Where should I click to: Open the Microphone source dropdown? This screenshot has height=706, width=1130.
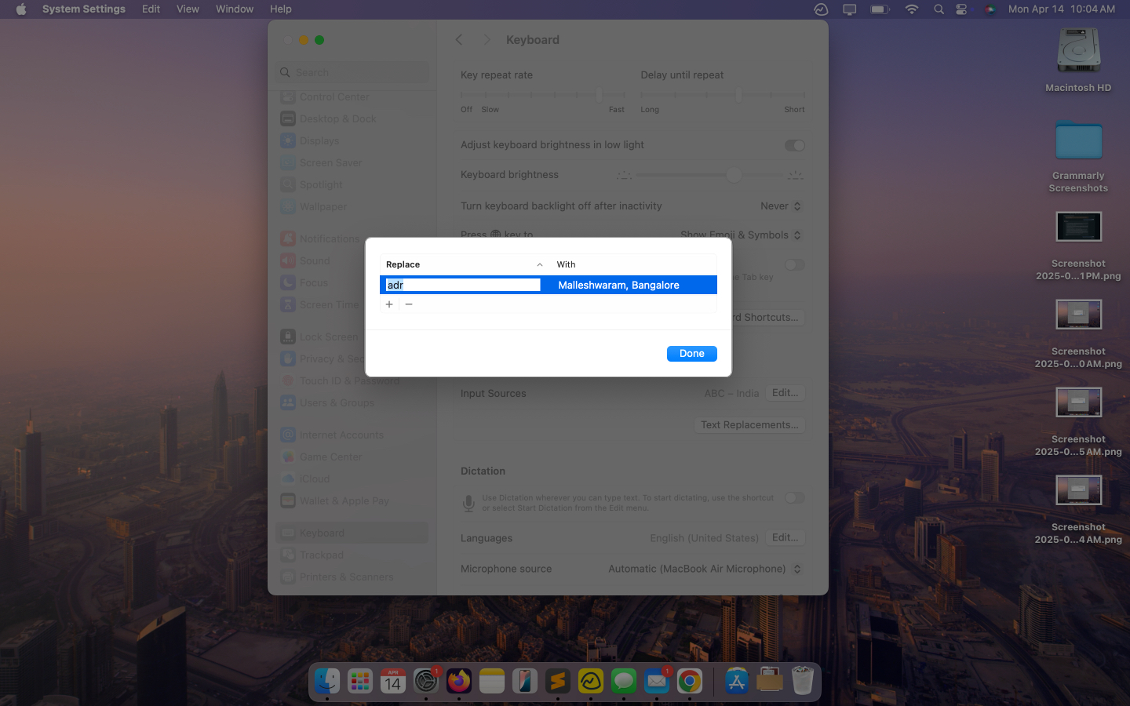tap(704, 569)
